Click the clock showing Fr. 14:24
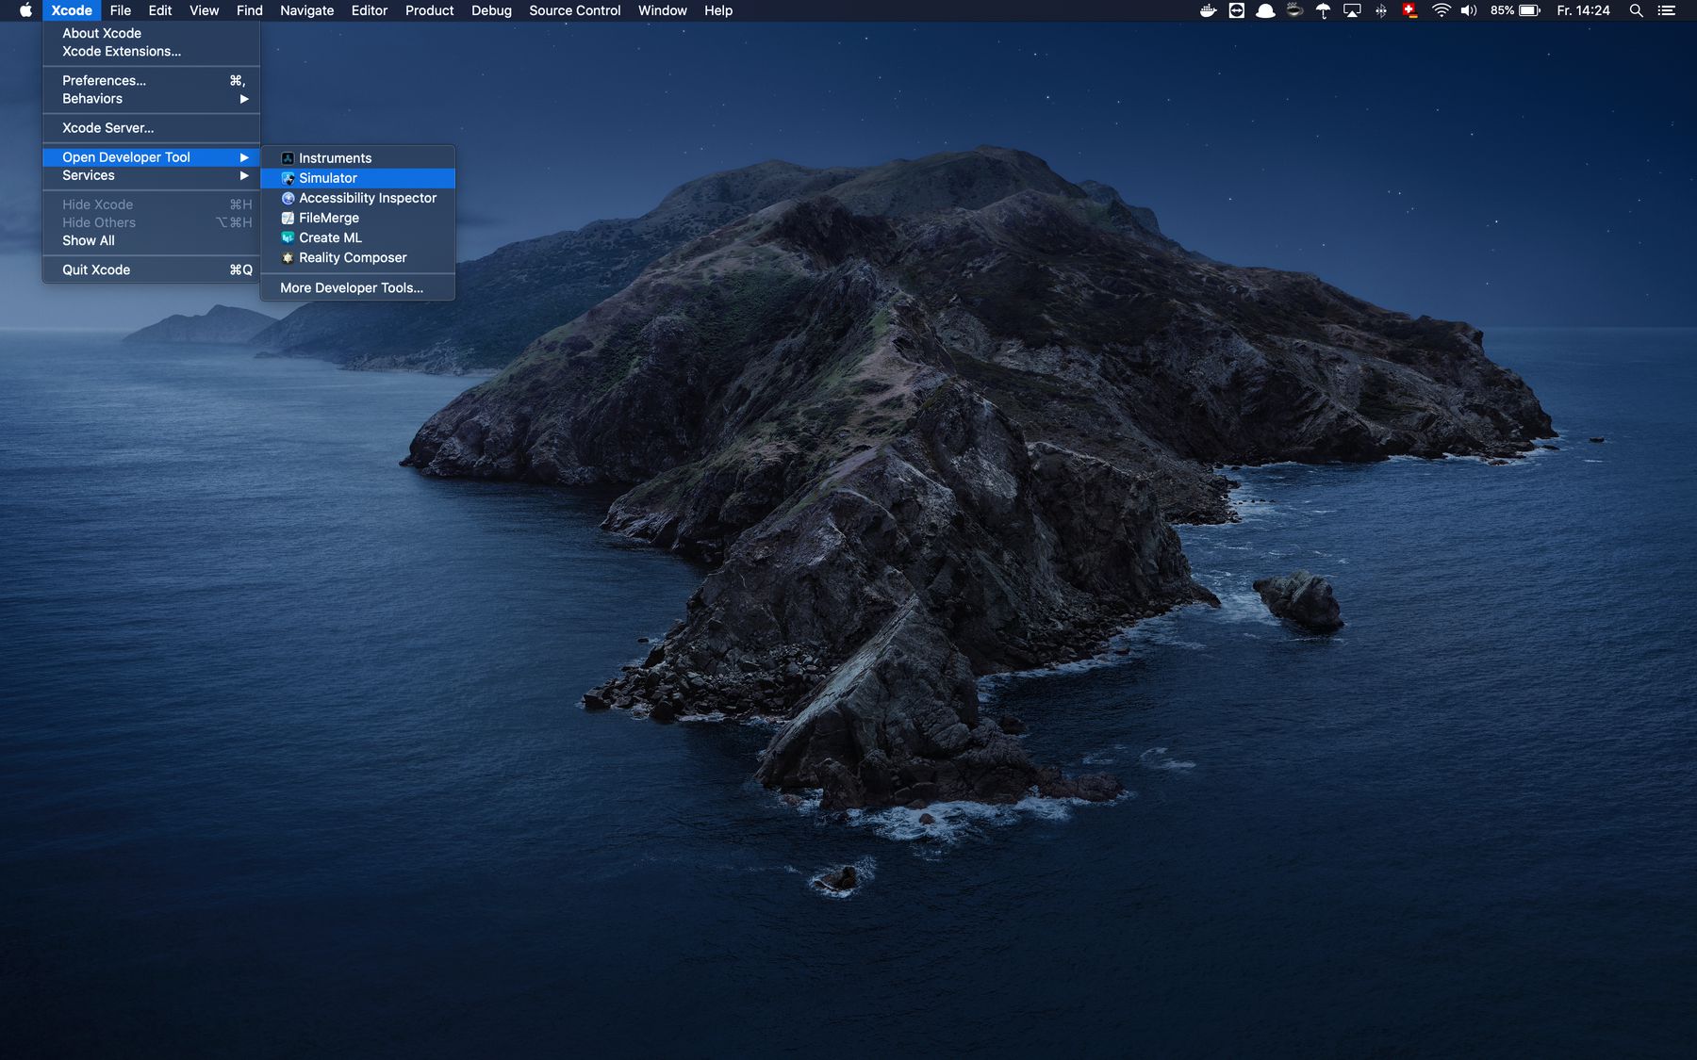The width and height of the screenshot is (1697, 1060). pyautogui.click(x=1583, y=10)
